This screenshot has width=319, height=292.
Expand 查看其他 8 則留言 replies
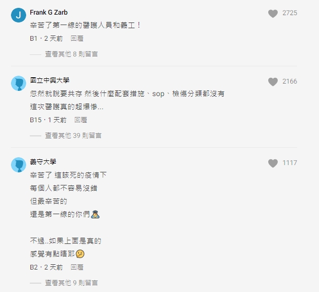pyautogui.click(x=72, y=54)
